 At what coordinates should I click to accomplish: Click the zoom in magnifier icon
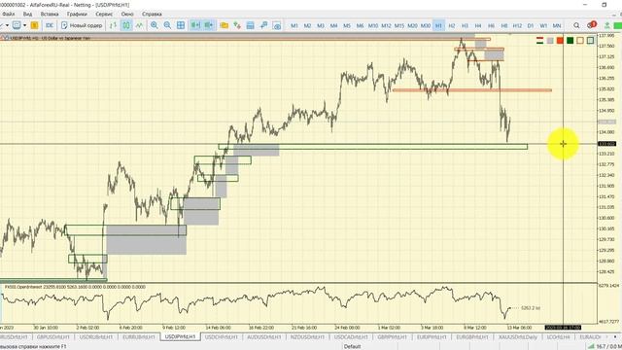click(155, 25)
